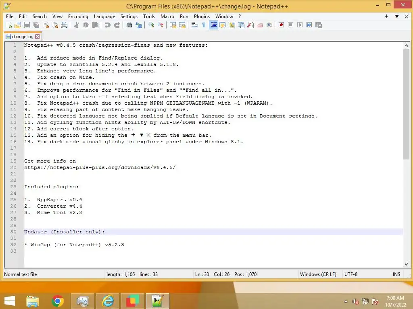Save the file with the Save icon
Viewport: 413px width, 309px height.
[27, 25]
